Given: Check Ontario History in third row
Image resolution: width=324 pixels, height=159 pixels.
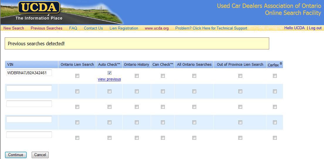Looking at the screenshot, I should [137, 107].
